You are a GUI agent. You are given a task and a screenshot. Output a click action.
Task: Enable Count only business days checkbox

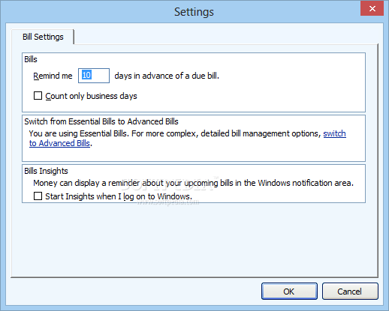tap(38, 96)
